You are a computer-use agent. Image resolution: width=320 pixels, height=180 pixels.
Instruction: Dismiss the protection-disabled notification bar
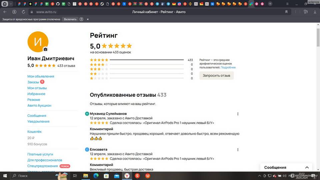(88, 19)
